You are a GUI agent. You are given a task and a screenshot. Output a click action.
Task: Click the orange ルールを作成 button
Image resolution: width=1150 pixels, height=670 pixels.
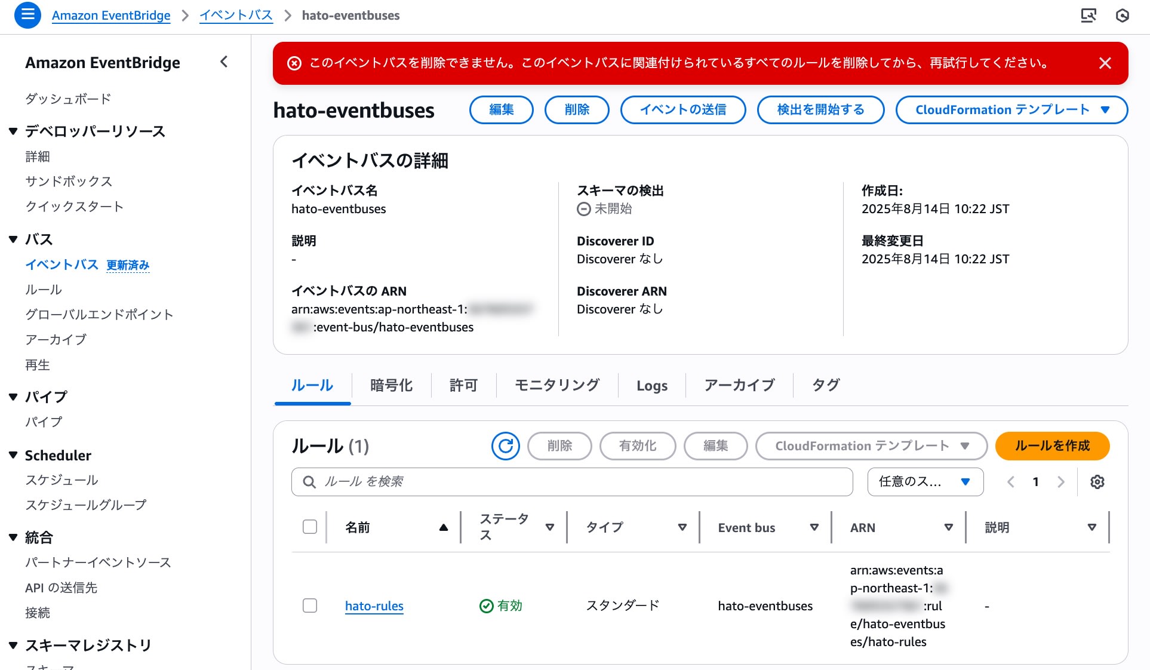coord(1053,446)
